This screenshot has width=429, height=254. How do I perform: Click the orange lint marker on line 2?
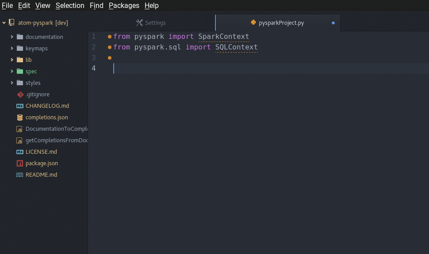(109, 47)
